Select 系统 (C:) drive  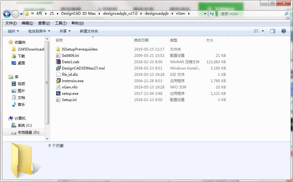click(25, 125)
